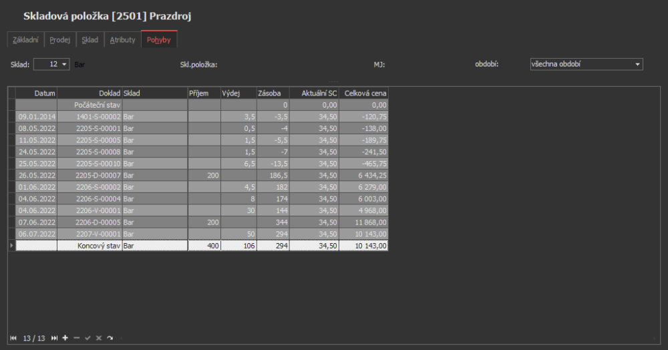Click the Aktuální SC column header
668x350 pixels.
click(x=314, y=94)
